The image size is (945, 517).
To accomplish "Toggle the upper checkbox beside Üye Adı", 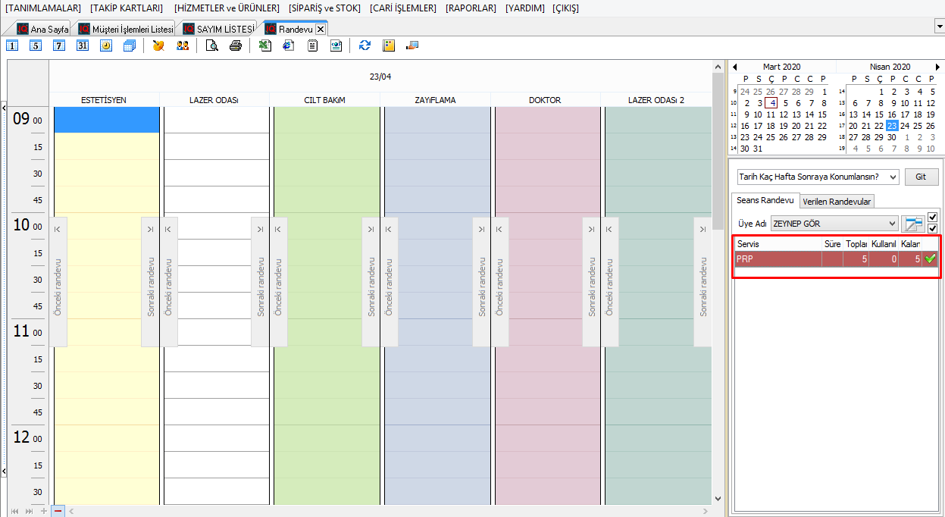I will (x=933, y=217).
